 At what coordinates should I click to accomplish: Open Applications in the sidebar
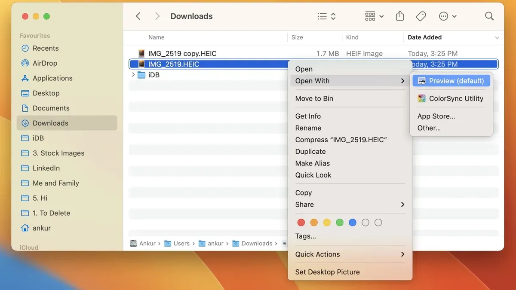pyautogui.click(x=67, y=78)
